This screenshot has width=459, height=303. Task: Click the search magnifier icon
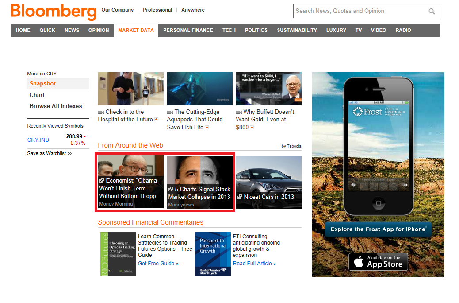point(432,11)
